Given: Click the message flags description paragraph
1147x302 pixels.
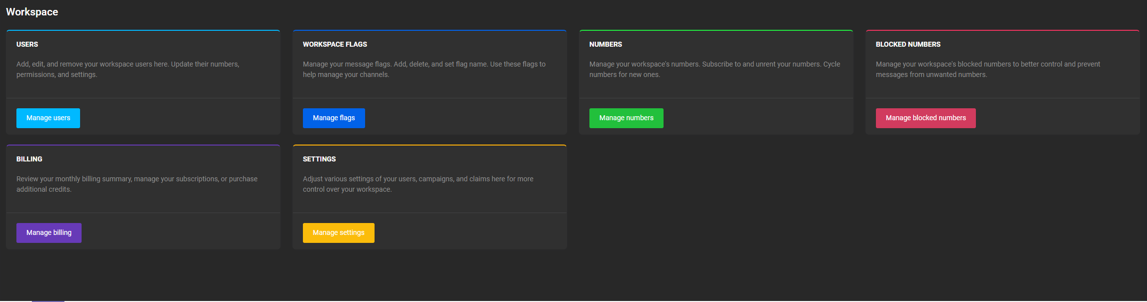Looking at the screenshot, I should coord(424,70).
